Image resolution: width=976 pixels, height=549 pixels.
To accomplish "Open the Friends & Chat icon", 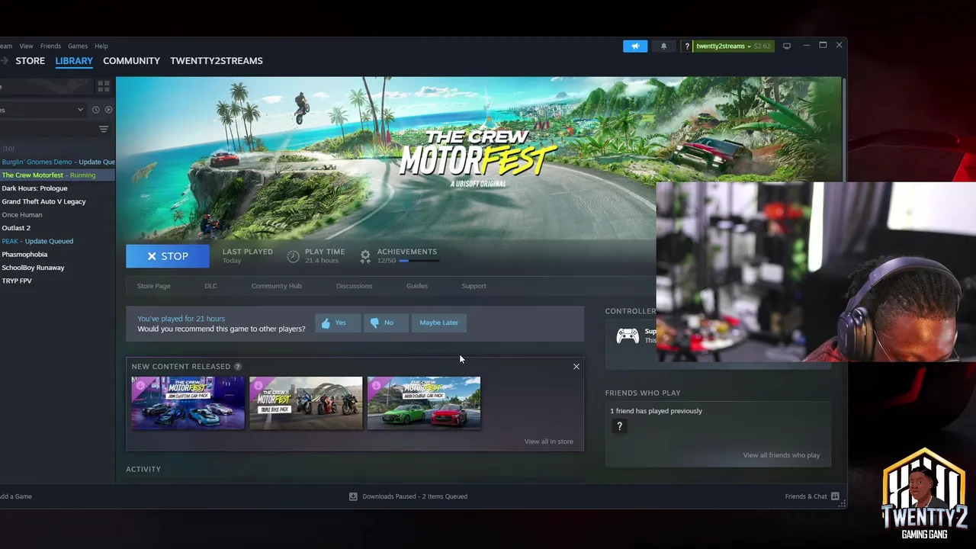I will (x=835, y=496).
